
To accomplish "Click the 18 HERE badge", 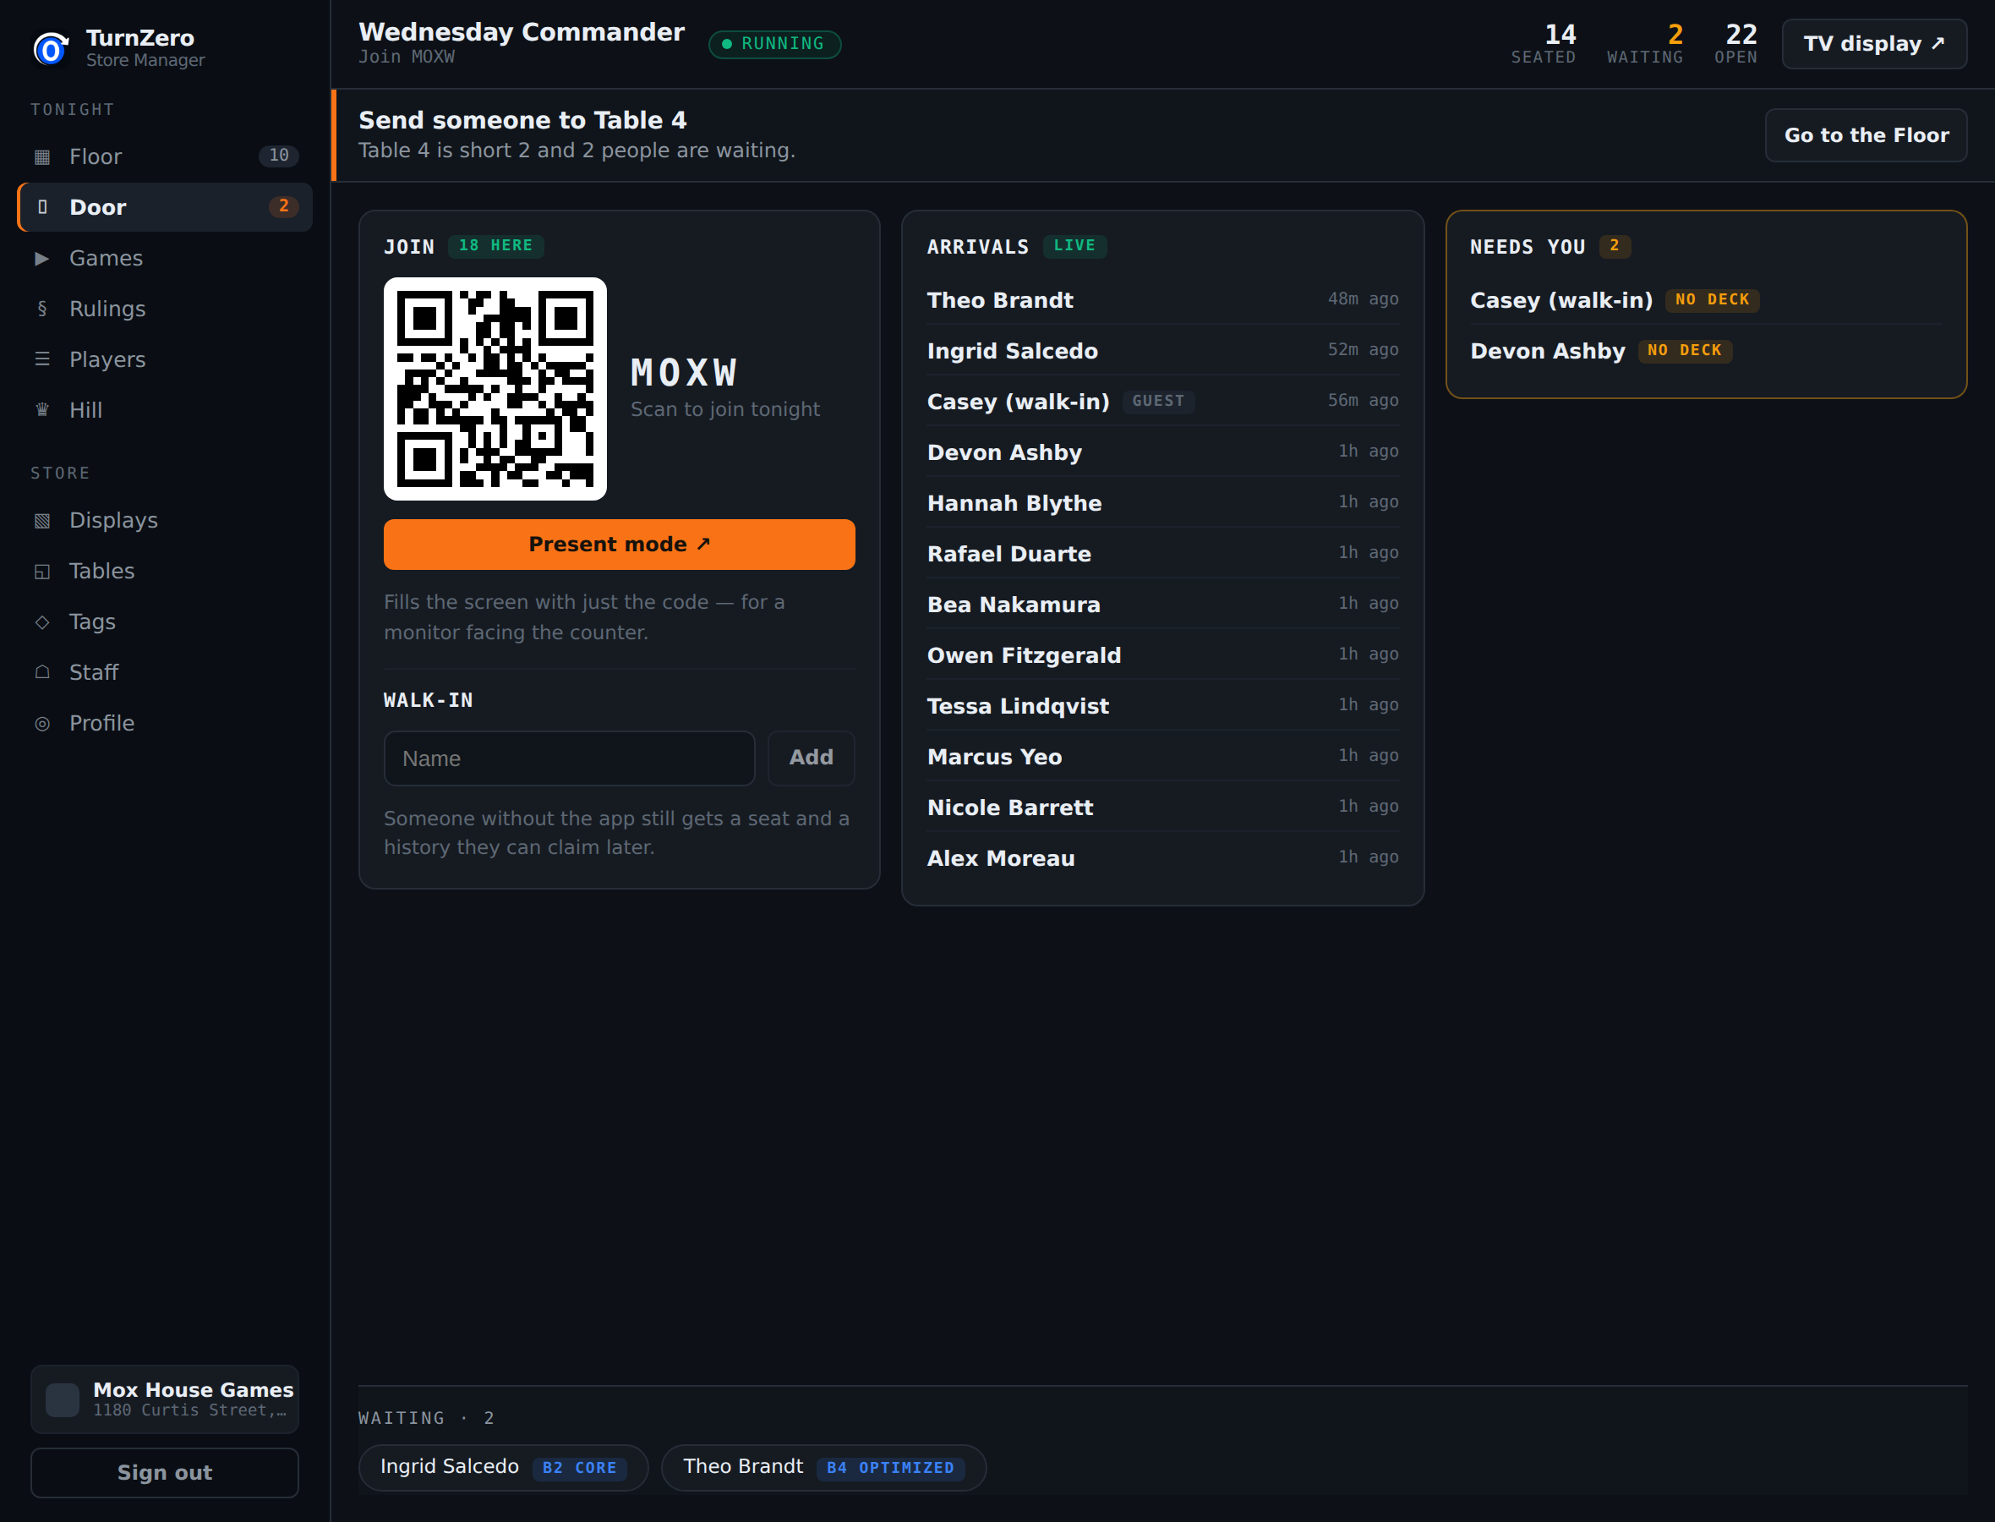I will pos(495,245).
